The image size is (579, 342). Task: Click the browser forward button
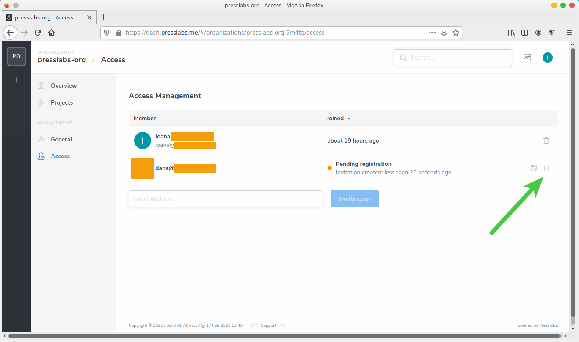[24, 33]
